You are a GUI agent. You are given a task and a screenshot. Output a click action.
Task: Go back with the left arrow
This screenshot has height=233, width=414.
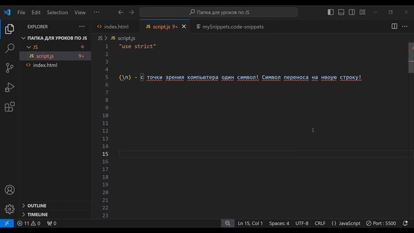tap(121, 12)
